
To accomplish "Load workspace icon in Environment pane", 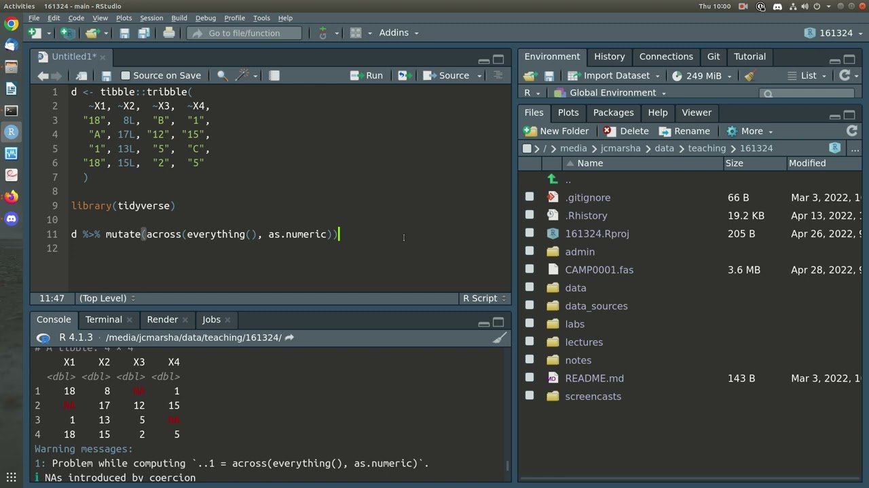I will [x=531, y=76].
